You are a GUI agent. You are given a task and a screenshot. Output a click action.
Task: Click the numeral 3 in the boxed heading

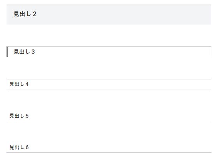tap(33, 52)
